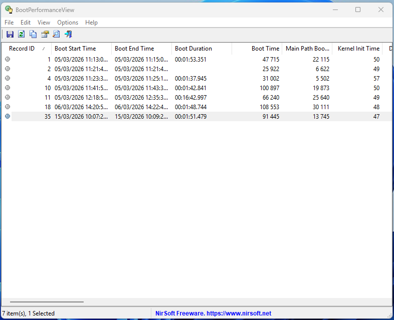Click boot time value 31 002
The image size is (394, 320).
(x=271, y=79)
